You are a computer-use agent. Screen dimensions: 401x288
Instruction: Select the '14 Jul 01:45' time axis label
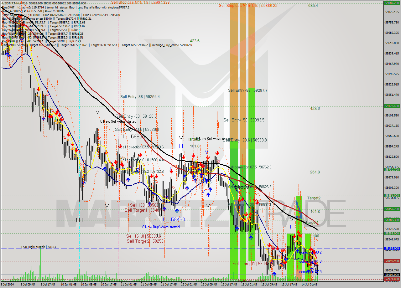[309, 285]
